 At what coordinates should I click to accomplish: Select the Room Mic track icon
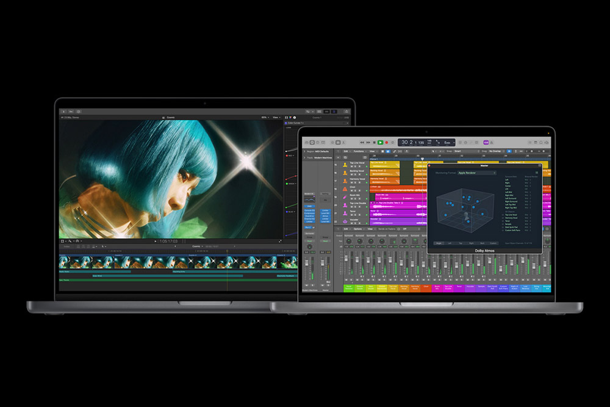(345, 197)
